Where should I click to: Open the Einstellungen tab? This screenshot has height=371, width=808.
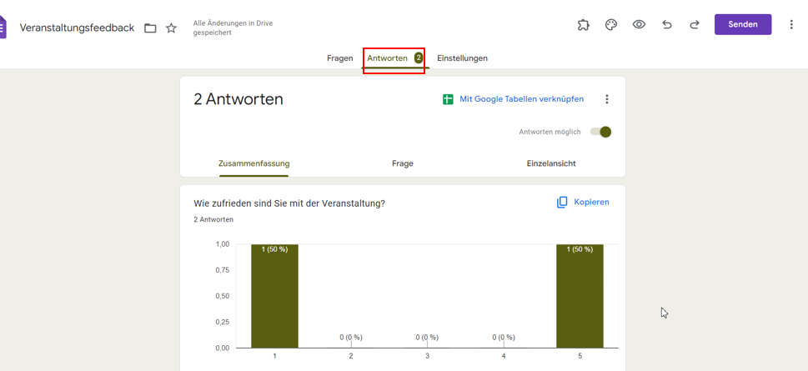(x=462, y=58)
